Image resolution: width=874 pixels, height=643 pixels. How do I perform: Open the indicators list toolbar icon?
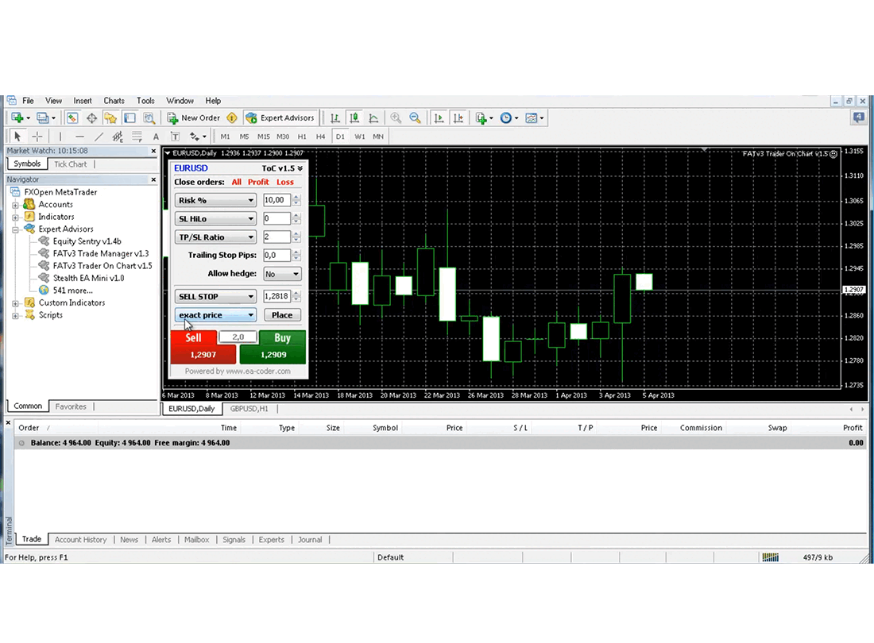pos(483,118)
